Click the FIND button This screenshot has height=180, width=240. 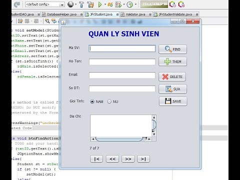click(172, 49)
